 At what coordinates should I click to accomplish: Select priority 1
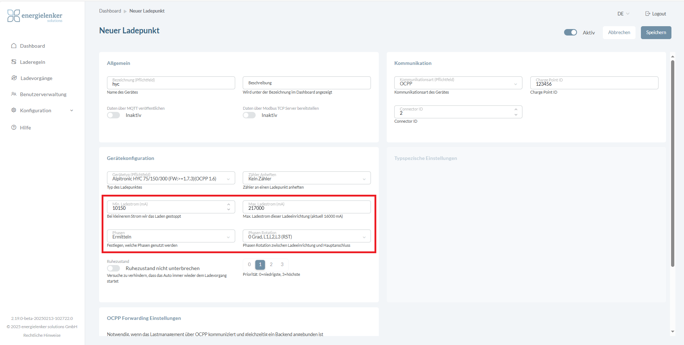260,265
